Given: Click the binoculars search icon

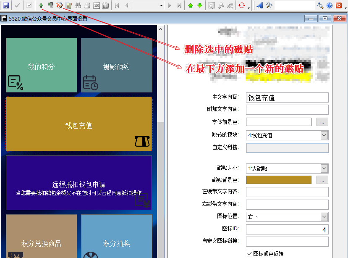Looking at the screenshot, I should click(78, 5).
